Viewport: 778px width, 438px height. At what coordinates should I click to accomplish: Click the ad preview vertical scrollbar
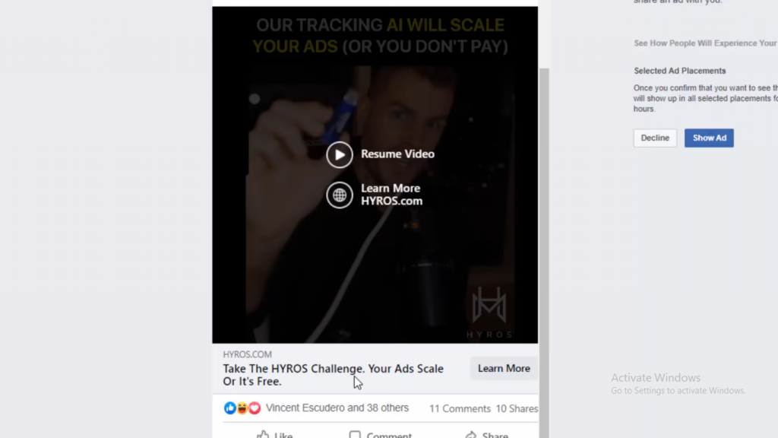(544, 253)
